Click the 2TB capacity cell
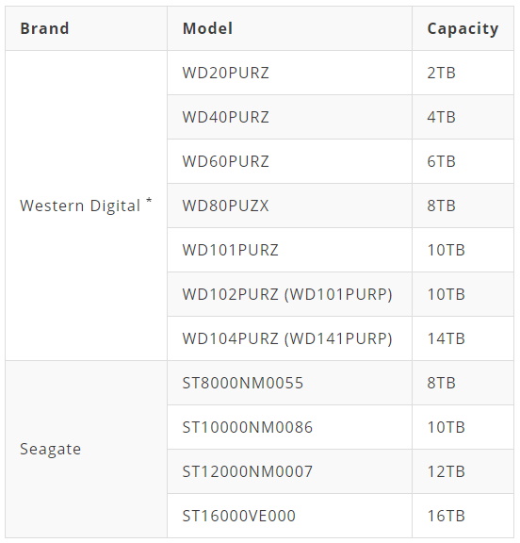Screen dimensions: 520x543 coord(463,73)
